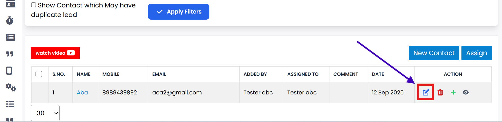View contact Aba via the eye icon
Viewport: 502px width, 122px height.
coord(466,92)
